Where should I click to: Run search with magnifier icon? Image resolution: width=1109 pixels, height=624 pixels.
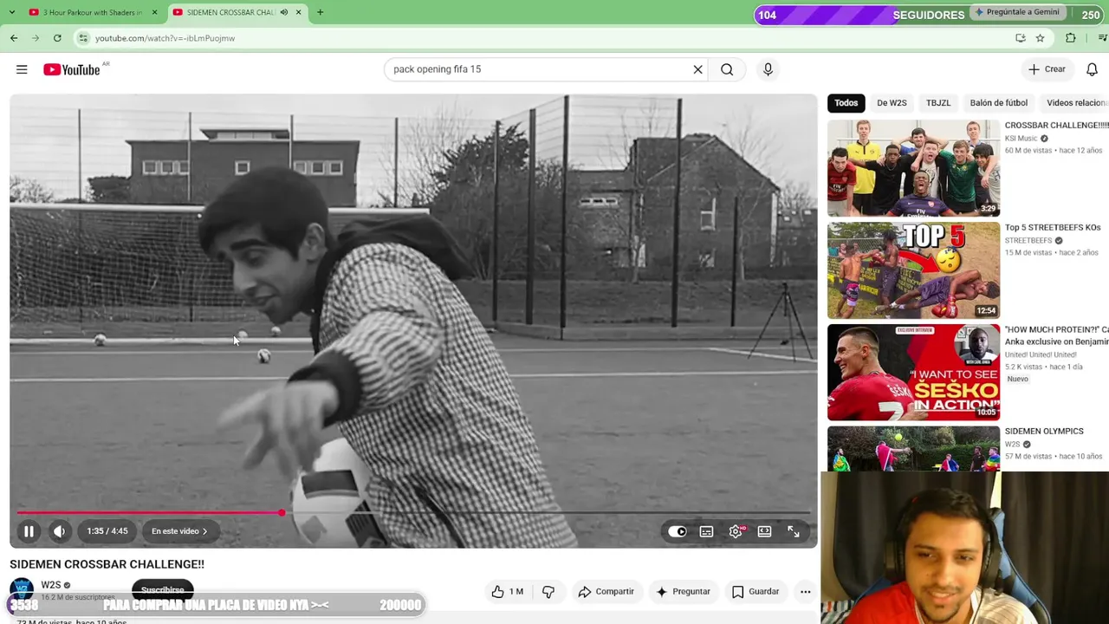tap(727, 69)
